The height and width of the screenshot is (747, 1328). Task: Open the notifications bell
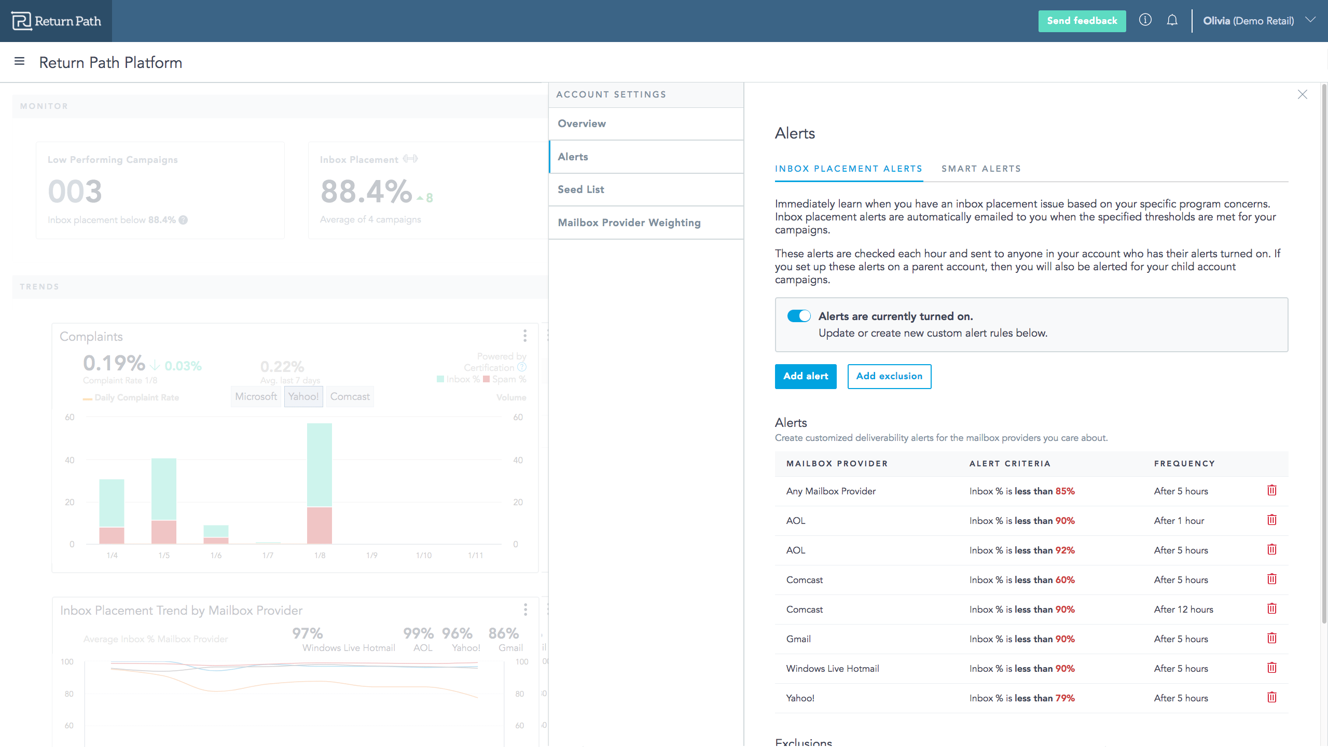click(x=1172, y=20)
